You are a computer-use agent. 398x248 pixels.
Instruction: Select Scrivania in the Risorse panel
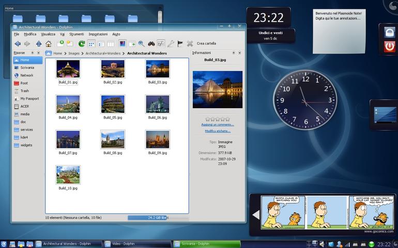28,68
